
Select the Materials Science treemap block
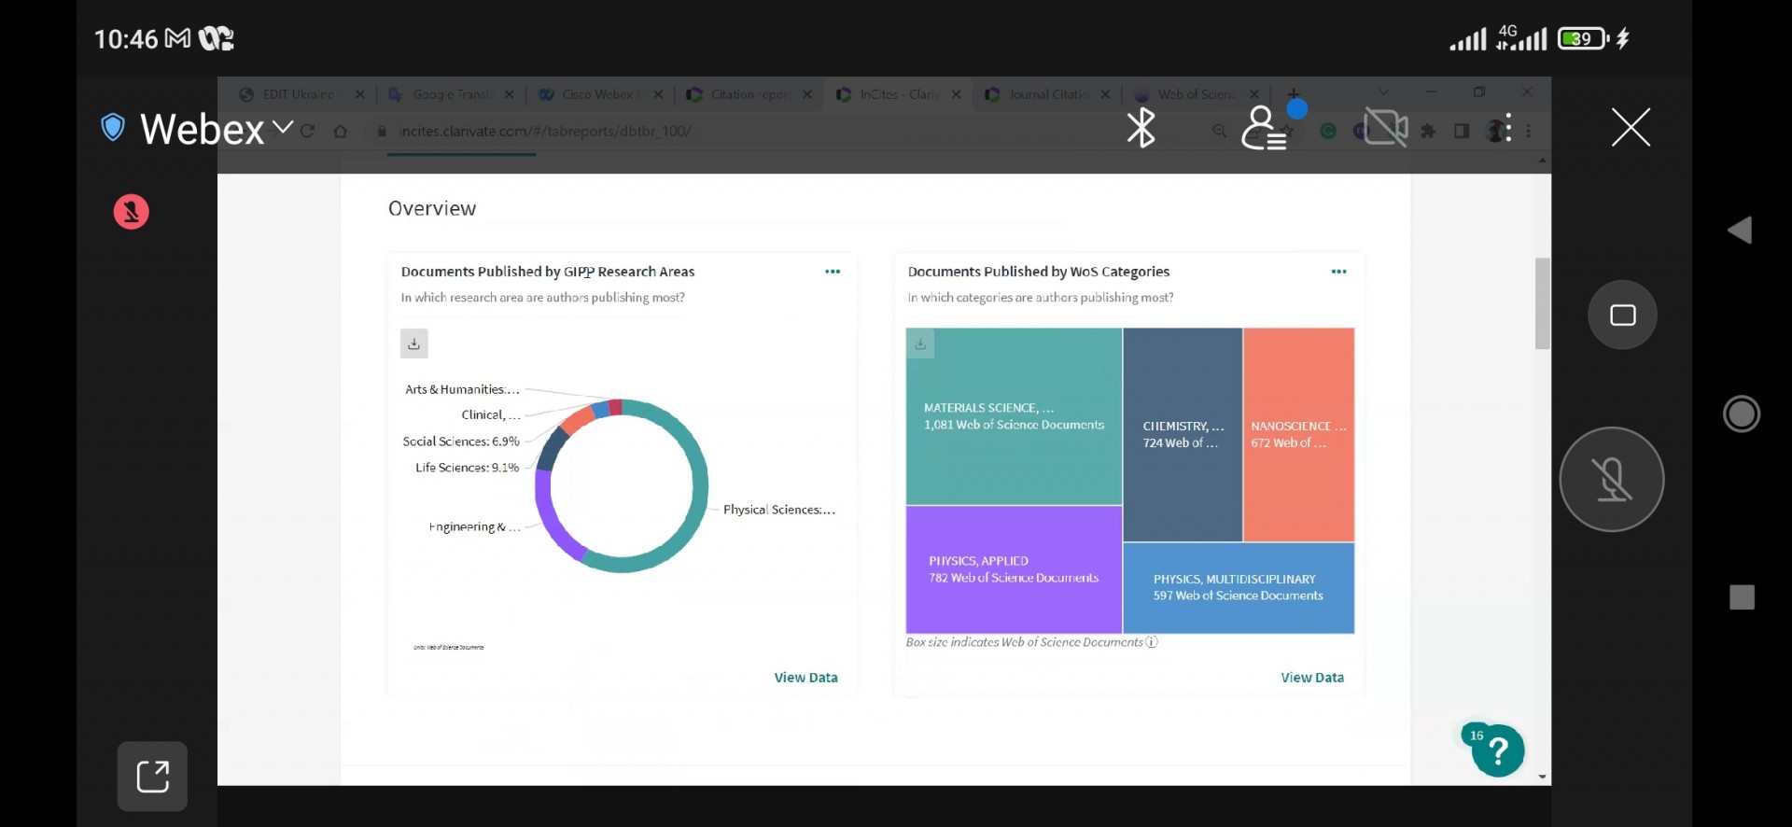(x=1014, y=416)
